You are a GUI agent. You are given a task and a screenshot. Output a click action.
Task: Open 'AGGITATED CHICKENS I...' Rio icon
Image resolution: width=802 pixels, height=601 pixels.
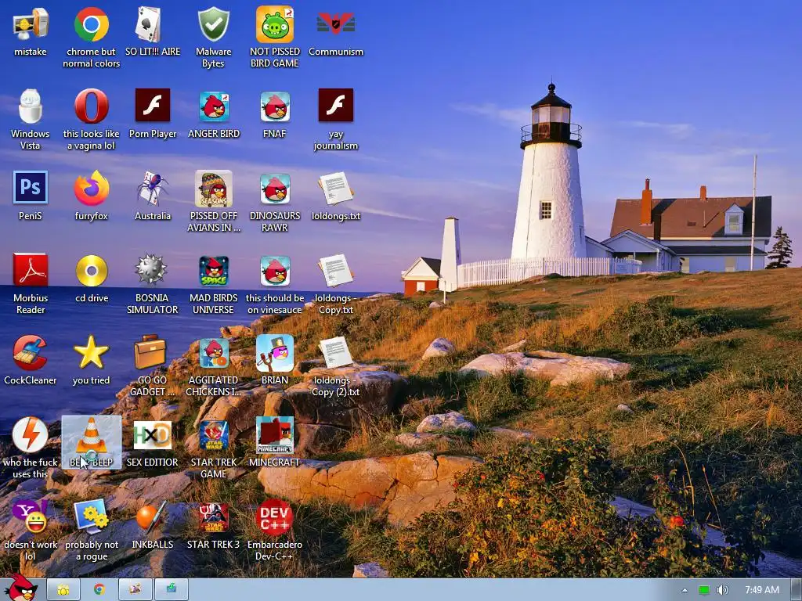point(213,353)
